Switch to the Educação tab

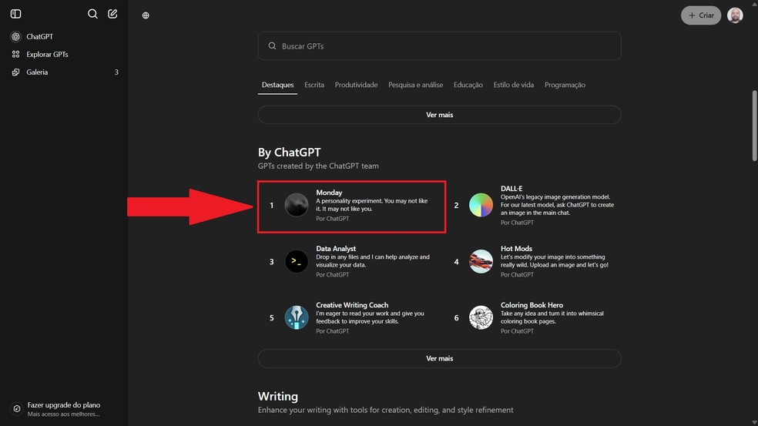pyautogui.click(x=468, y=85)
